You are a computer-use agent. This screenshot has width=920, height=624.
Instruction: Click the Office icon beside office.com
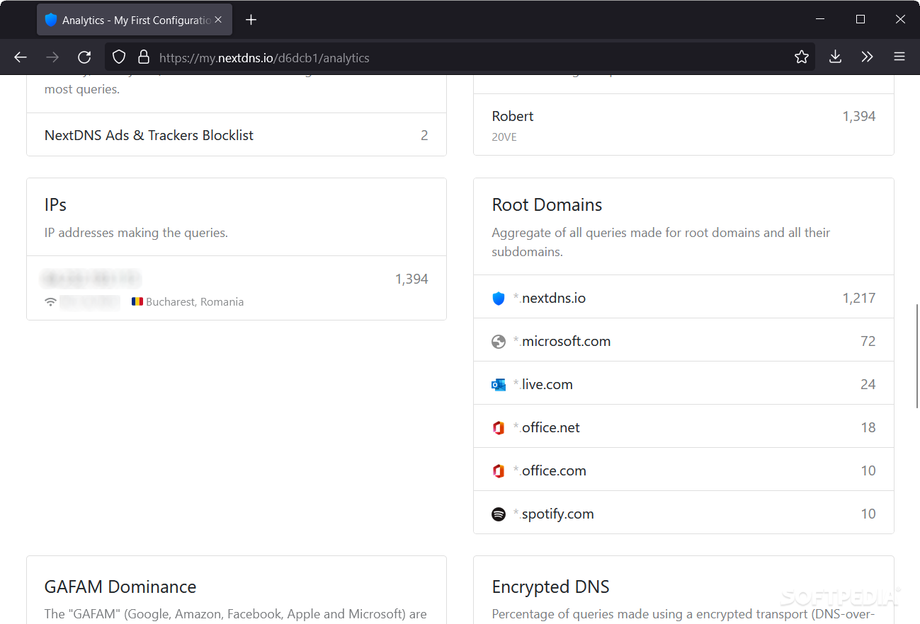coord(499,471)
